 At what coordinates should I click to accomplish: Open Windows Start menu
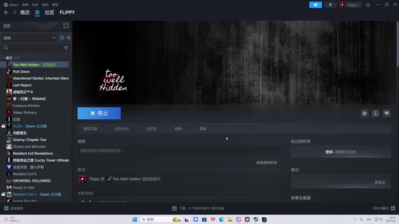135,219
